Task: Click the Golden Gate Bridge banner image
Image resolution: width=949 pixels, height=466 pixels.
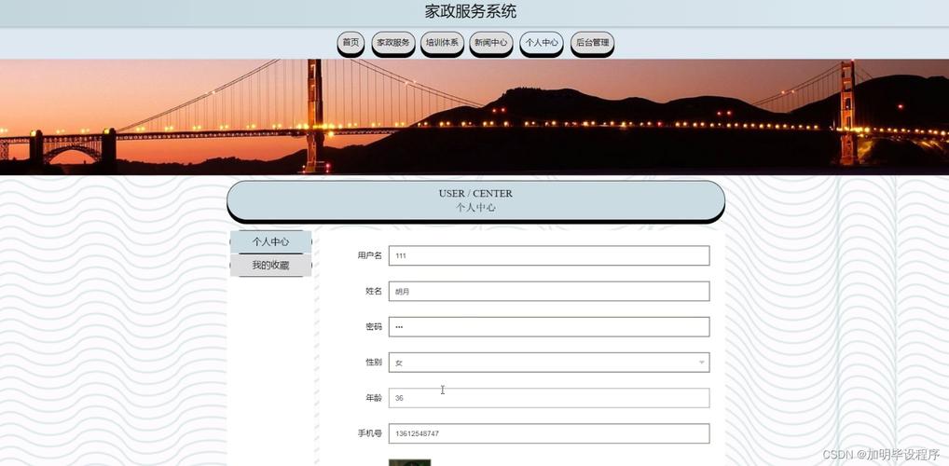Action: [x=474, y=116]
